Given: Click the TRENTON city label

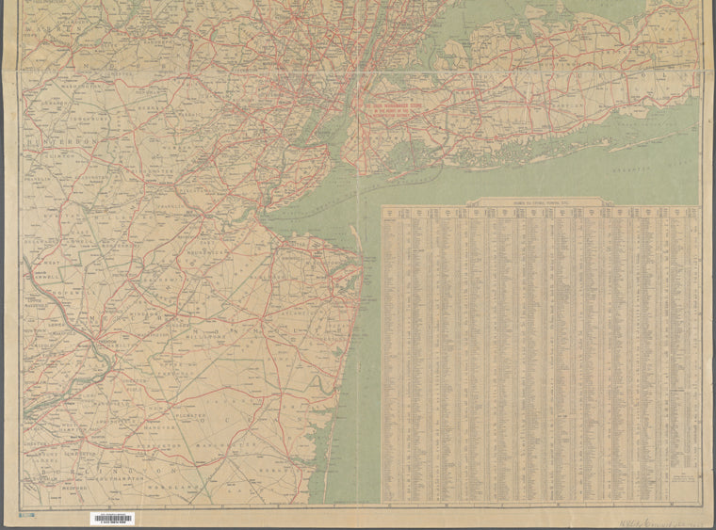Looking at the screenshot, I should 106,341.
